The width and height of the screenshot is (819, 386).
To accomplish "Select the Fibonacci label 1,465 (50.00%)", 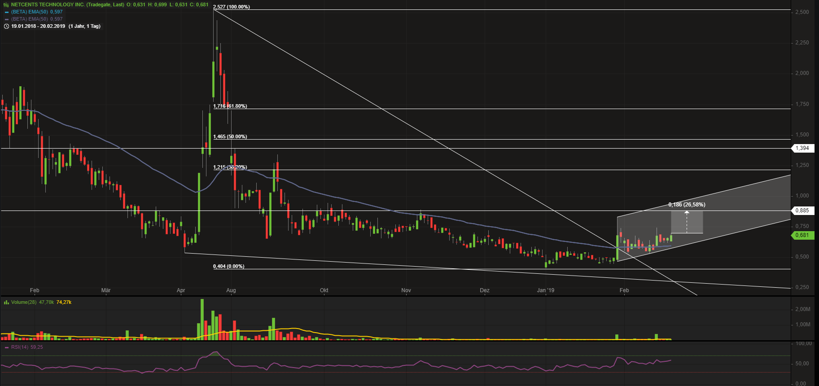I will [x=230, y=136].
